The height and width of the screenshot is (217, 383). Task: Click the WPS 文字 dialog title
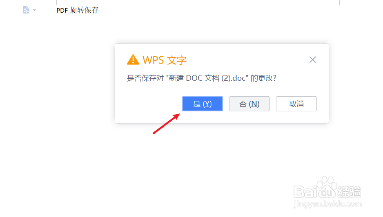coord(165,60)
